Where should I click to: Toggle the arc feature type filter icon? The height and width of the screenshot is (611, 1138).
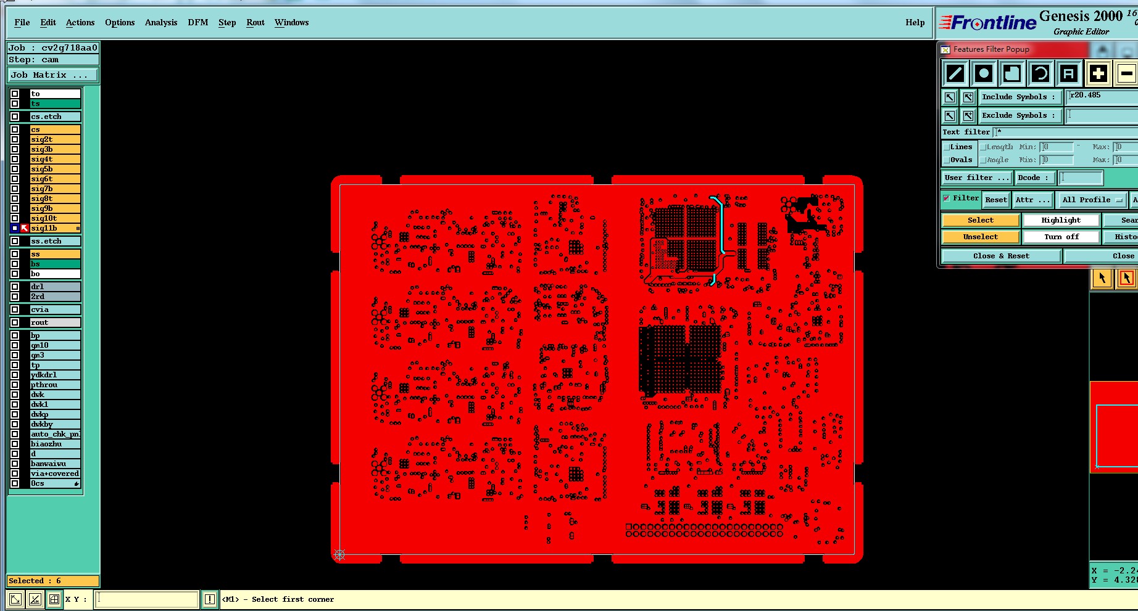tap(1040, 74)
